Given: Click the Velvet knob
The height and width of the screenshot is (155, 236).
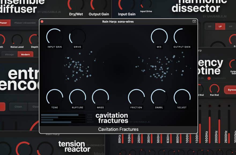Looking at the screenshot, I should pyautogui.click(x=182, y=97).
